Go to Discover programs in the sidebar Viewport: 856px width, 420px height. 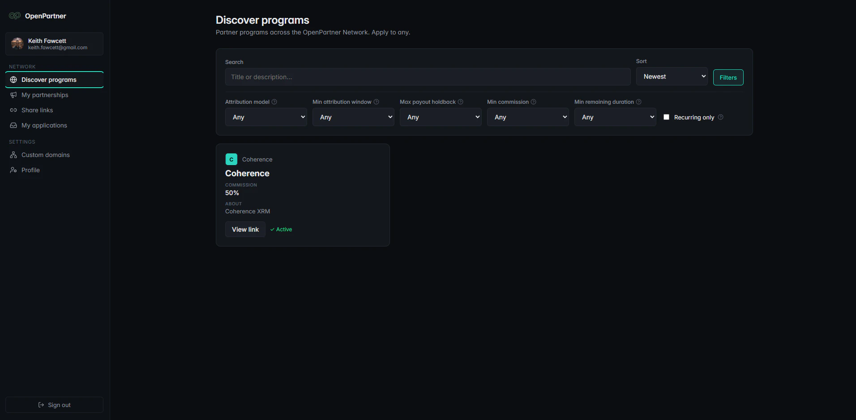pos(55,80)
